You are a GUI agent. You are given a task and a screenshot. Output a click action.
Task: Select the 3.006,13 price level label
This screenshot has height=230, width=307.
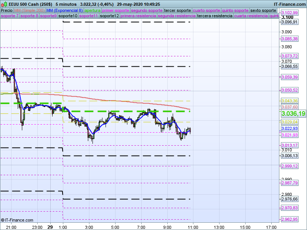pos(289,156)
